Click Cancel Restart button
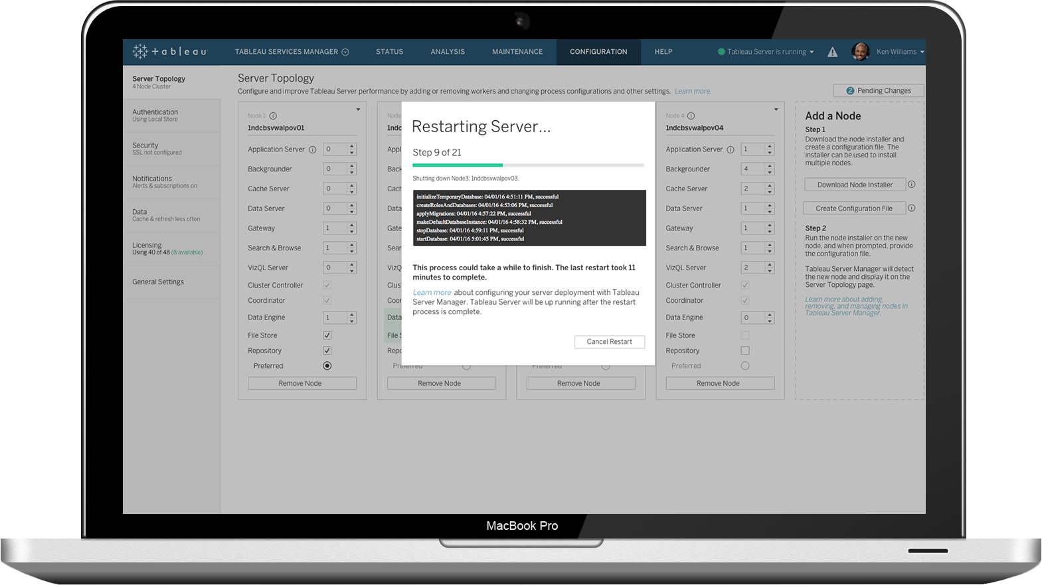Image resolution: width=1042 pixels, height=585 pixels. (x=610, y=341)
